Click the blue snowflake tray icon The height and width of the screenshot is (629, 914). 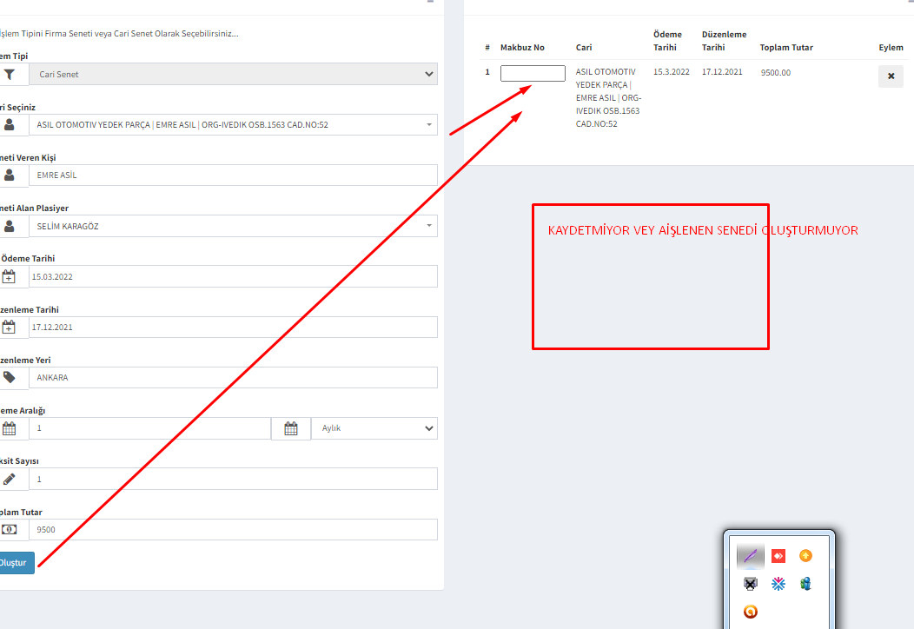point(778,584)
